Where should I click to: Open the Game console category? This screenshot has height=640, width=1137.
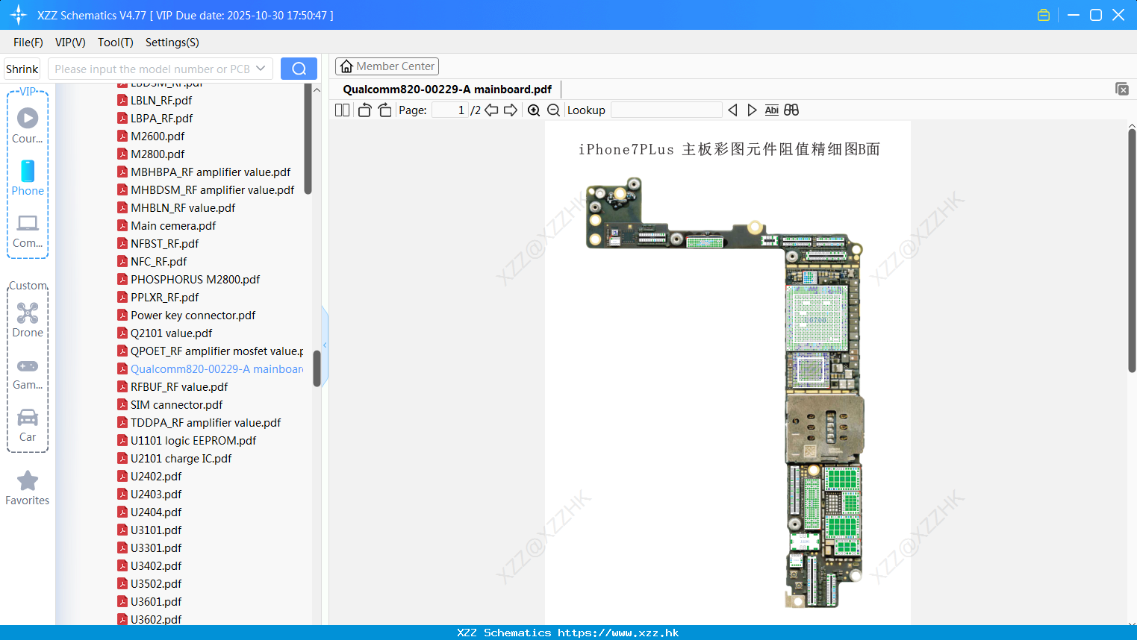click(28, 374)
